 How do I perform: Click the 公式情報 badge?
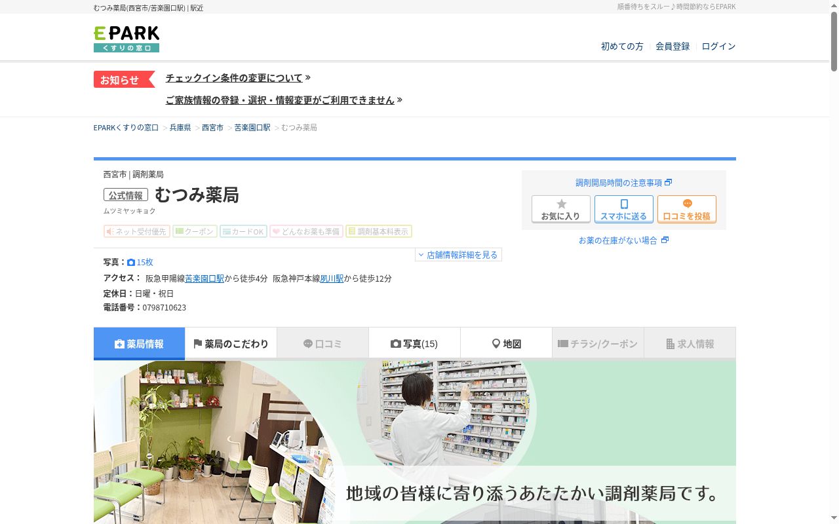(126, 195)
